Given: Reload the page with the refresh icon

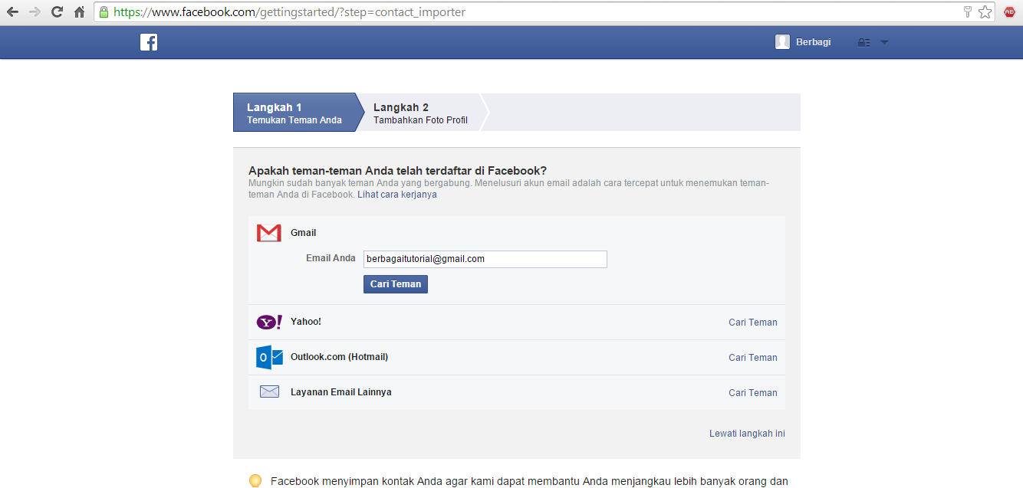Looking at the screenshot, I should (57, 11).
